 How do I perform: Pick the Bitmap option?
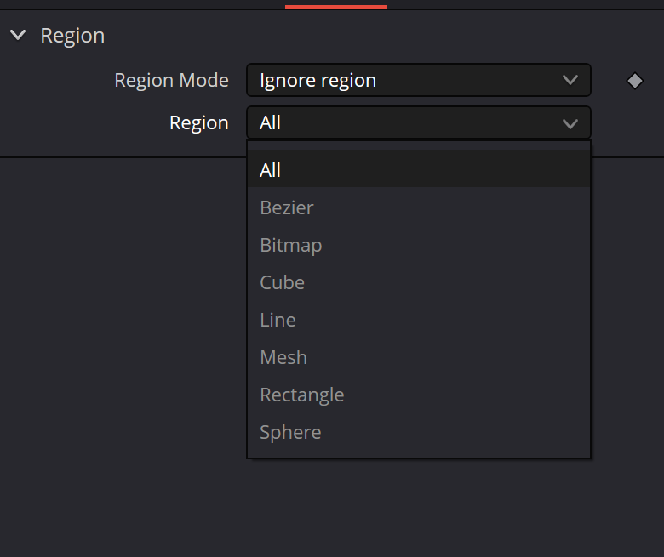(418, 245)
